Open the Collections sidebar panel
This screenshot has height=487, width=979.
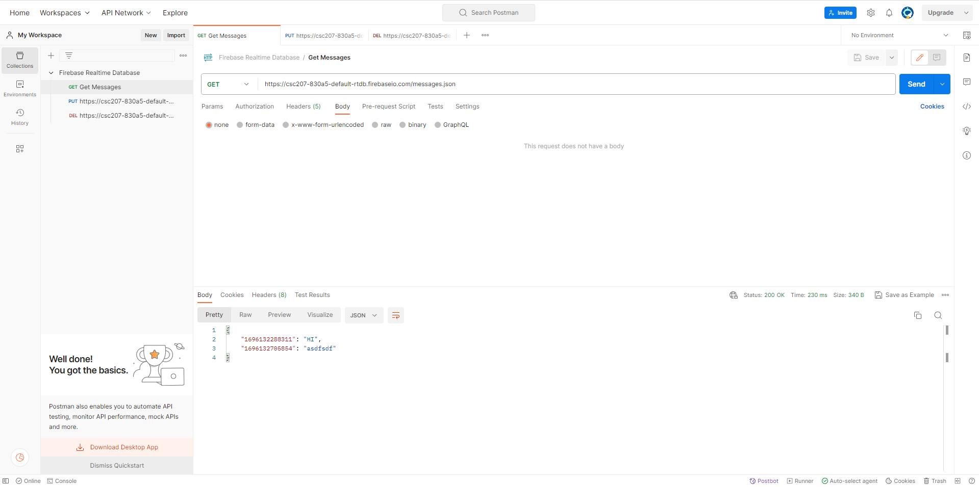pyautogui.click(x=20, y=60)
